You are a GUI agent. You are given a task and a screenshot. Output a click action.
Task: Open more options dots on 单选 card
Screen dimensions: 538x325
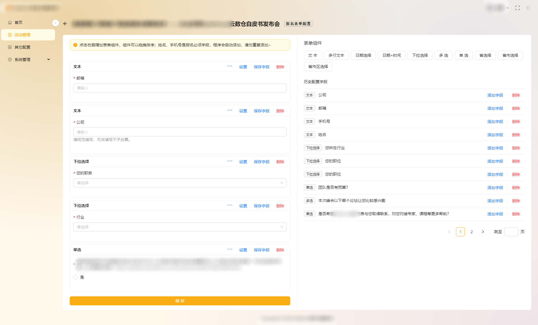click(230, 249)
